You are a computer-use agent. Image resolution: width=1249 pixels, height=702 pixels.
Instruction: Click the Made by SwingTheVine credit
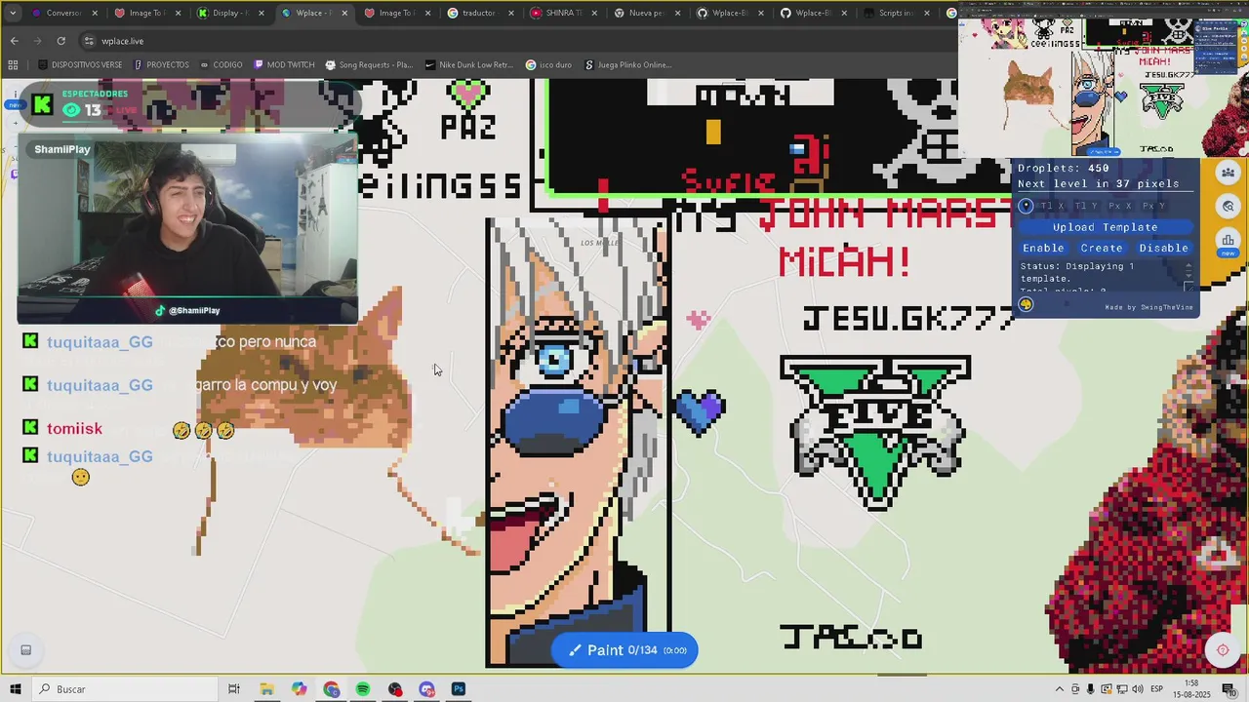click(x=1148, y=307)
